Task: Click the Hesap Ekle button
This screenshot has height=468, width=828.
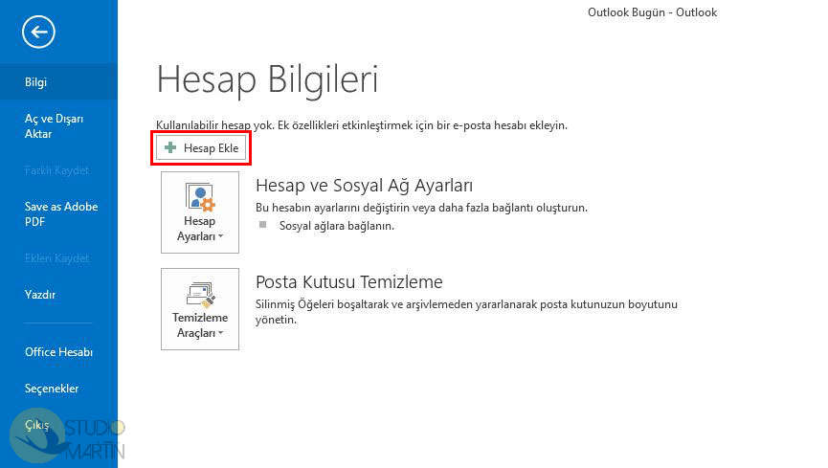Action: pos(201,148)
